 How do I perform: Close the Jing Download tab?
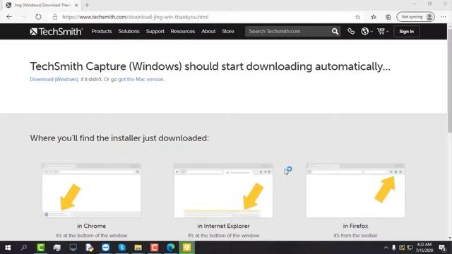pos(76,5)
